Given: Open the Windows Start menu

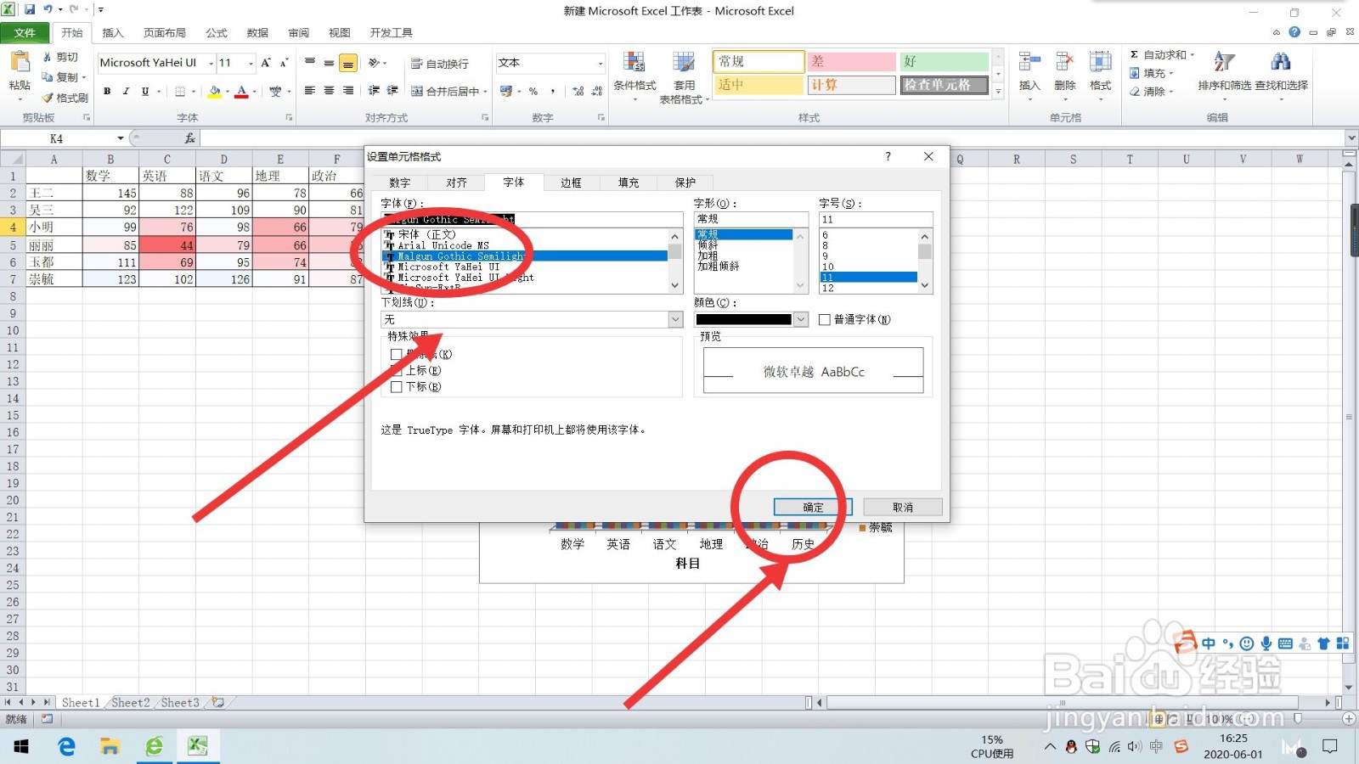Looking at the screenshot, I should pyautogui.click(x=21, y=747).
